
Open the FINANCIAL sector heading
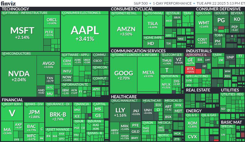pos(13,100)
